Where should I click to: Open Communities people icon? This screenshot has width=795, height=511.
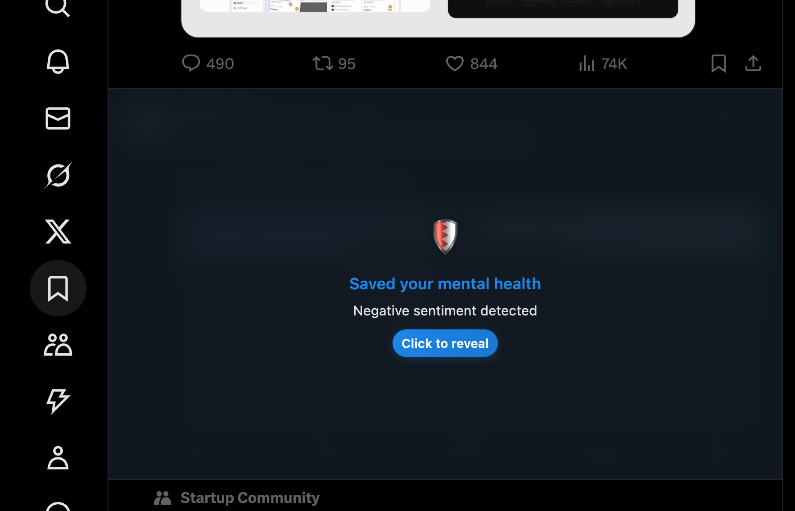tap(58, 345)
